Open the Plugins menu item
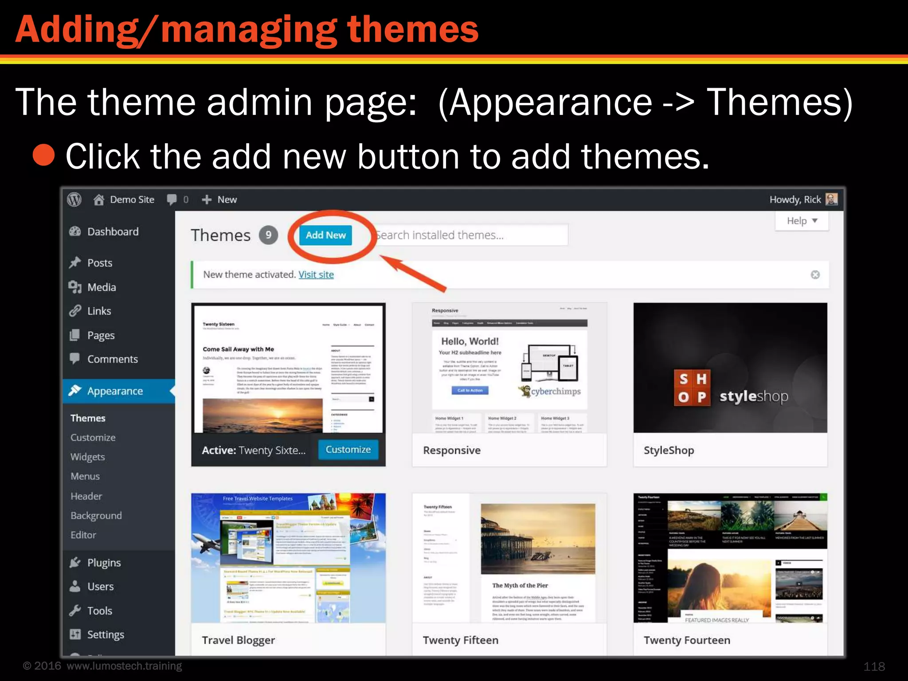This screenshot has width=908, height=681. tap(104, 563)
